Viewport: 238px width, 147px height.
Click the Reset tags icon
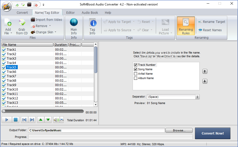click(139, 22)
